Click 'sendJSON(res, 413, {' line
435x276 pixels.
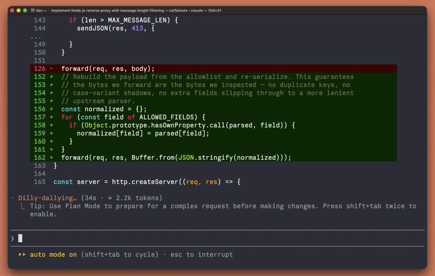coord(116,28)
